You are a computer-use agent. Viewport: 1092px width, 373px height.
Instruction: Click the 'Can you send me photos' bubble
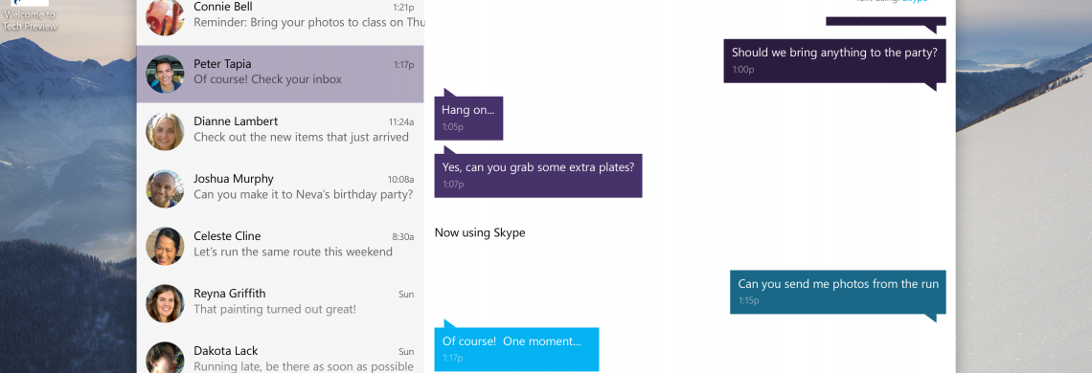838,292
